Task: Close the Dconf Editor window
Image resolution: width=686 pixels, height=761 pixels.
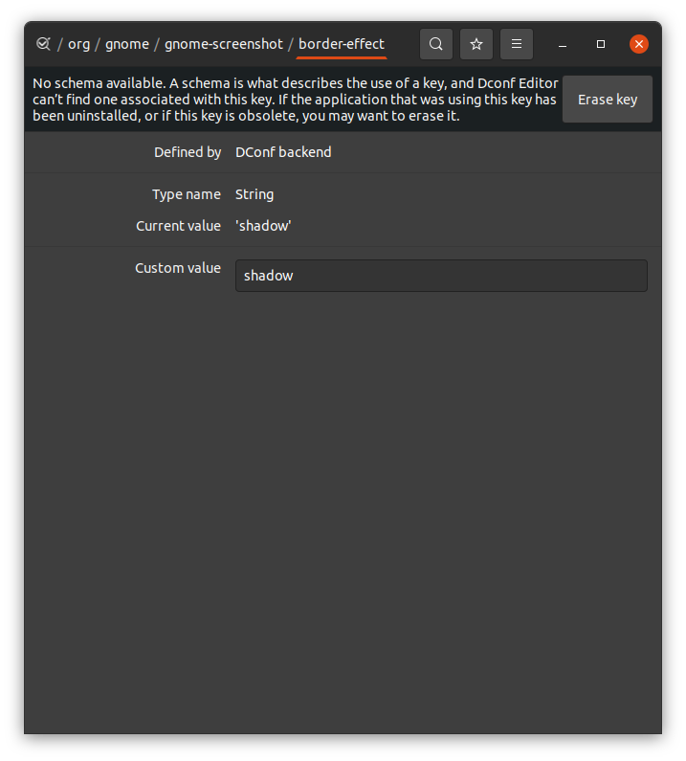Action: [x=639, y=44]
